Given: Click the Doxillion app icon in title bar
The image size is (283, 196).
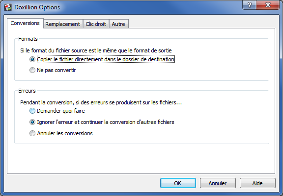Looking at the screenshot, I should (8, 7).
